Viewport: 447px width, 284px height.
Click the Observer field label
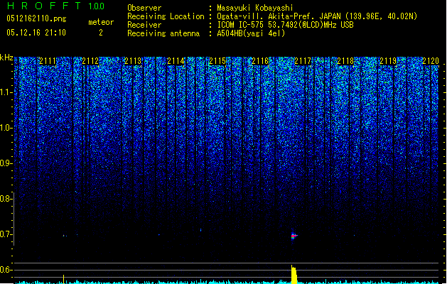[144, 8]
